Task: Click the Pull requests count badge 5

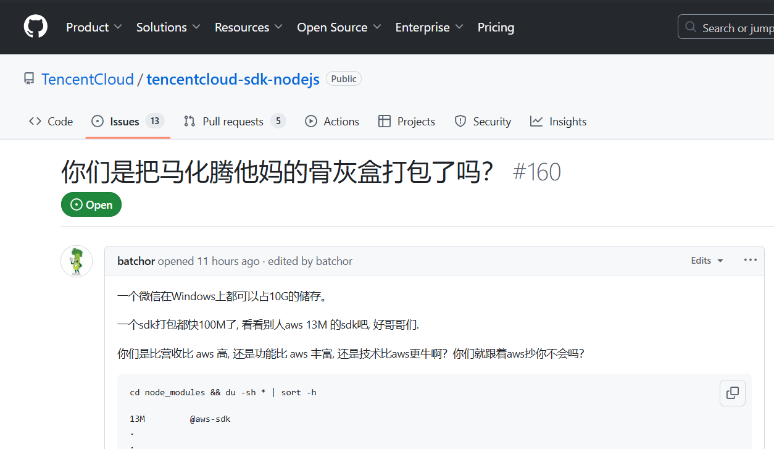Action: [x=278, y=121]
